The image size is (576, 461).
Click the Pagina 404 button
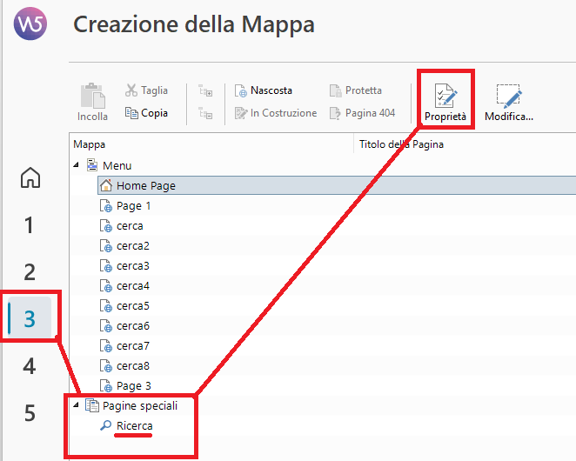click(x=362, y=113)
